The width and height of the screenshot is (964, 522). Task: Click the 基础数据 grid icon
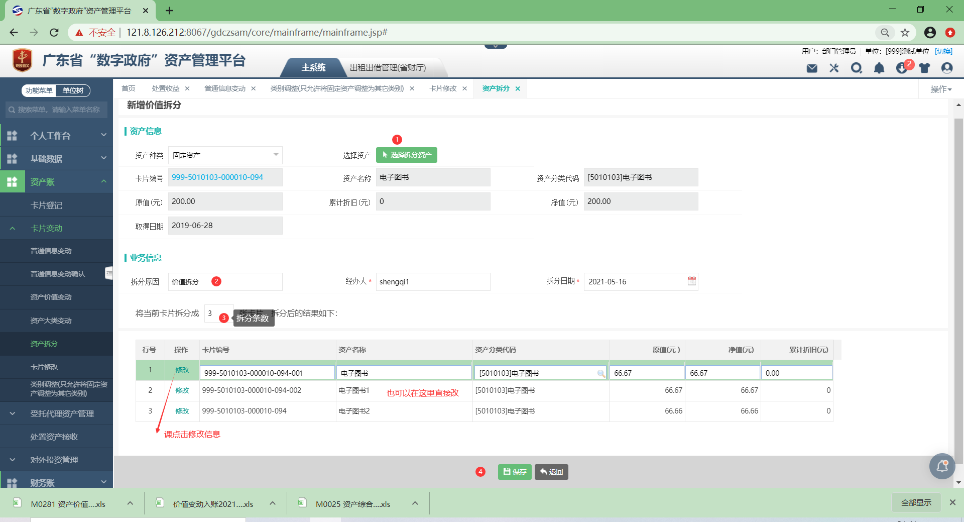(12, 159)
